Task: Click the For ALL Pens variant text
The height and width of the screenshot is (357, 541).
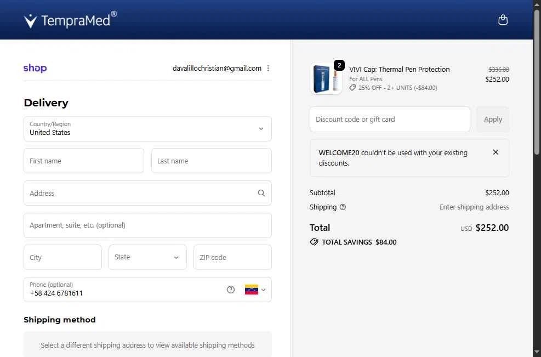Action: pyautogui.click(x=366, y=79)
